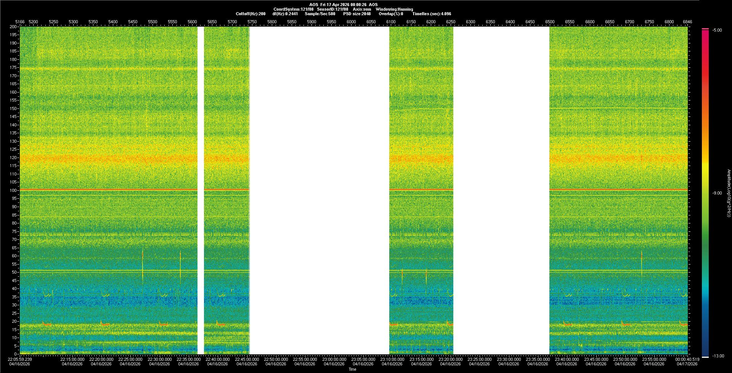Image resolution: width=732 pixels, height=373 pixels.
Task: Select the top-axis tick label 5200
Action: tap(34, 22)
